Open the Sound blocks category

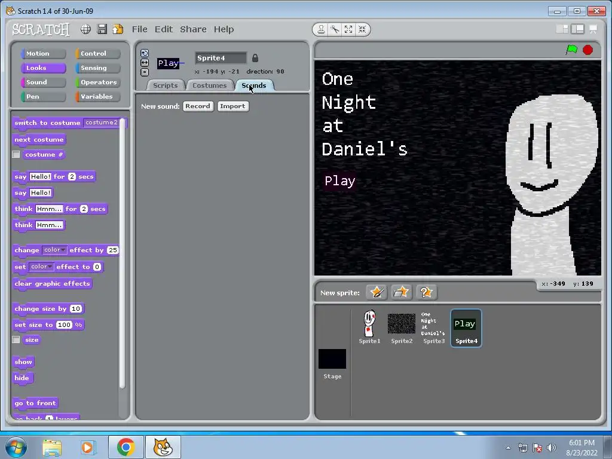tap(43, 82)
